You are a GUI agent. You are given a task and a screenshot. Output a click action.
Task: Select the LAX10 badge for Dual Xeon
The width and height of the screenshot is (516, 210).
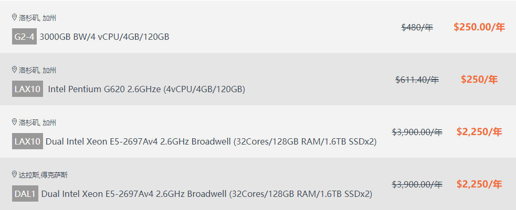(x=27, y=141)
